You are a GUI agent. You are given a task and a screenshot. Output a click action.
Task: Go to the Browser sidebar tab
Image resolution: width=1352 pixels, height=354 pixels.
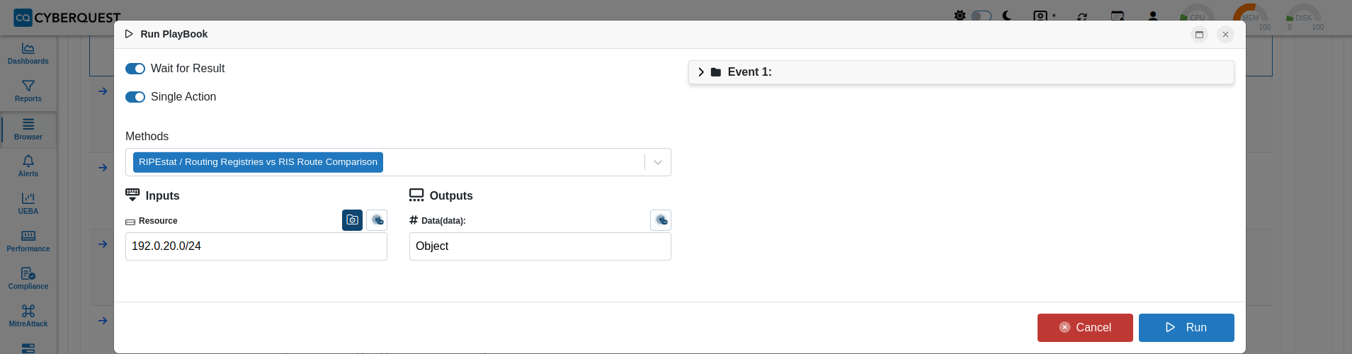28,130
